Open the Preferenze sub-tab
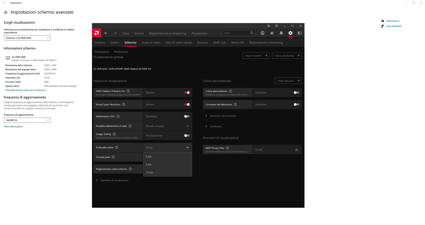 [x=121, y=52]
